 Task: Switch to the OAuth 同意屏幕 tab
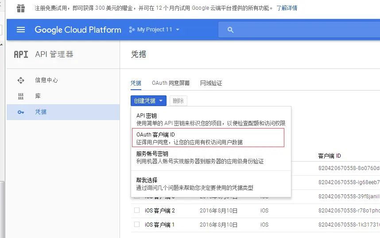coord(171,83)
